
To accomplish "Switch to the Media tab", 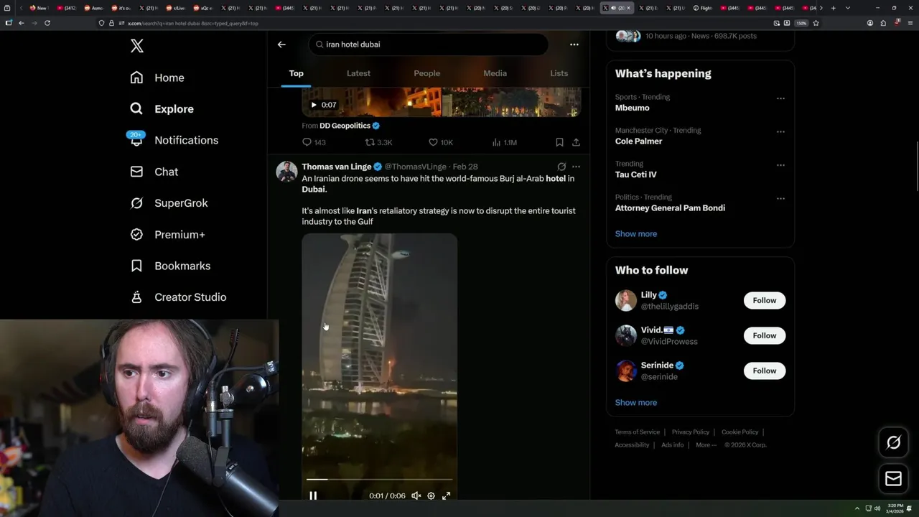I will (x=495, y=73).
